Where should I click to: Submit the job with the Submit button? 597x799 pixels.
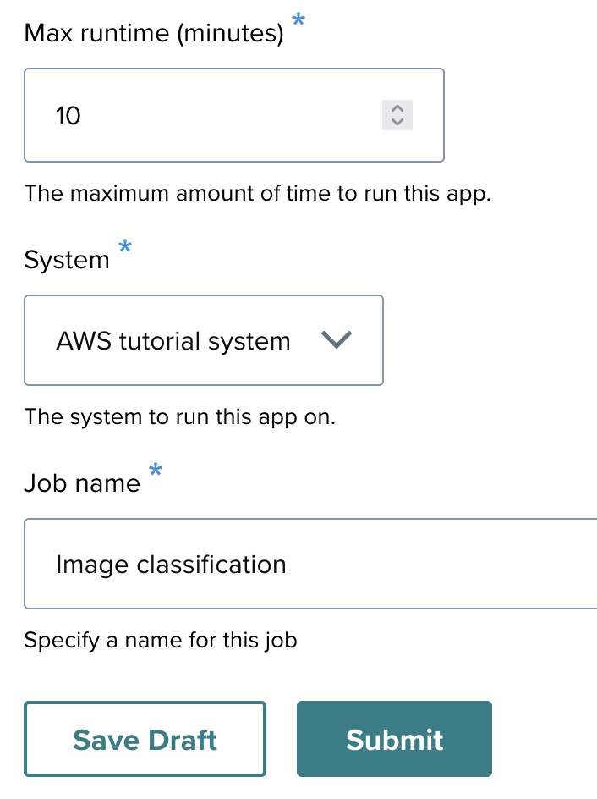(x=394, y=739)
